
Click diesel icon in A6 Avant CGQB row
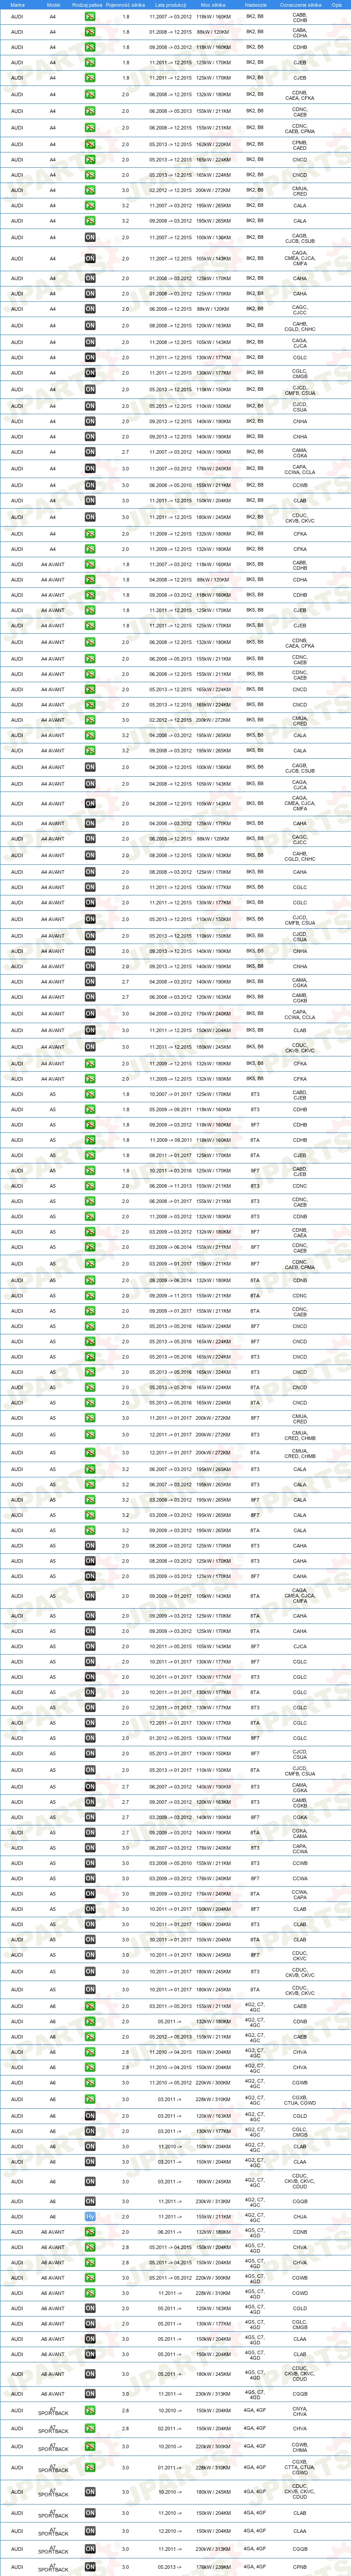[90, 2394]
